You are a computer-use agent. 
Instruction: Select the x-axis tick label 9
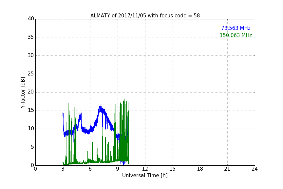pos(118,169)
